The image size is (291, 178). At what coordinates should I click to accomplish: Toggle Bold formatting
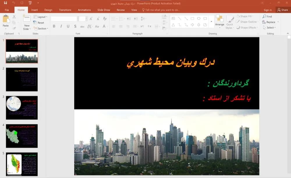(x=54, y=26)
